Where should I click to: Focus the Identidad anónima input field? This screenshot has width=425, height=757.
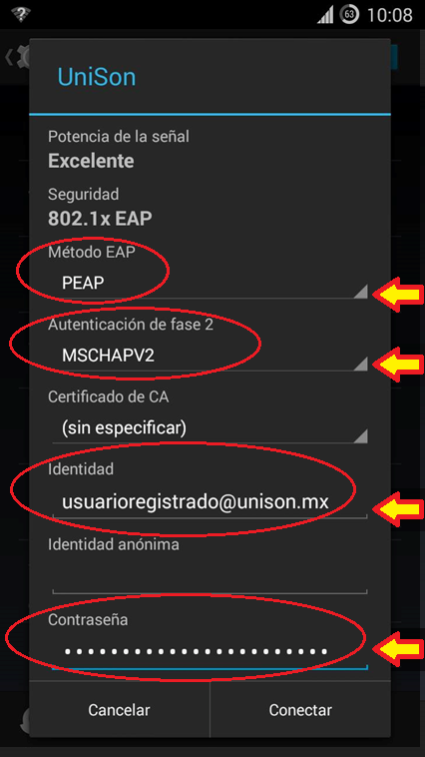tap(210, 577)
